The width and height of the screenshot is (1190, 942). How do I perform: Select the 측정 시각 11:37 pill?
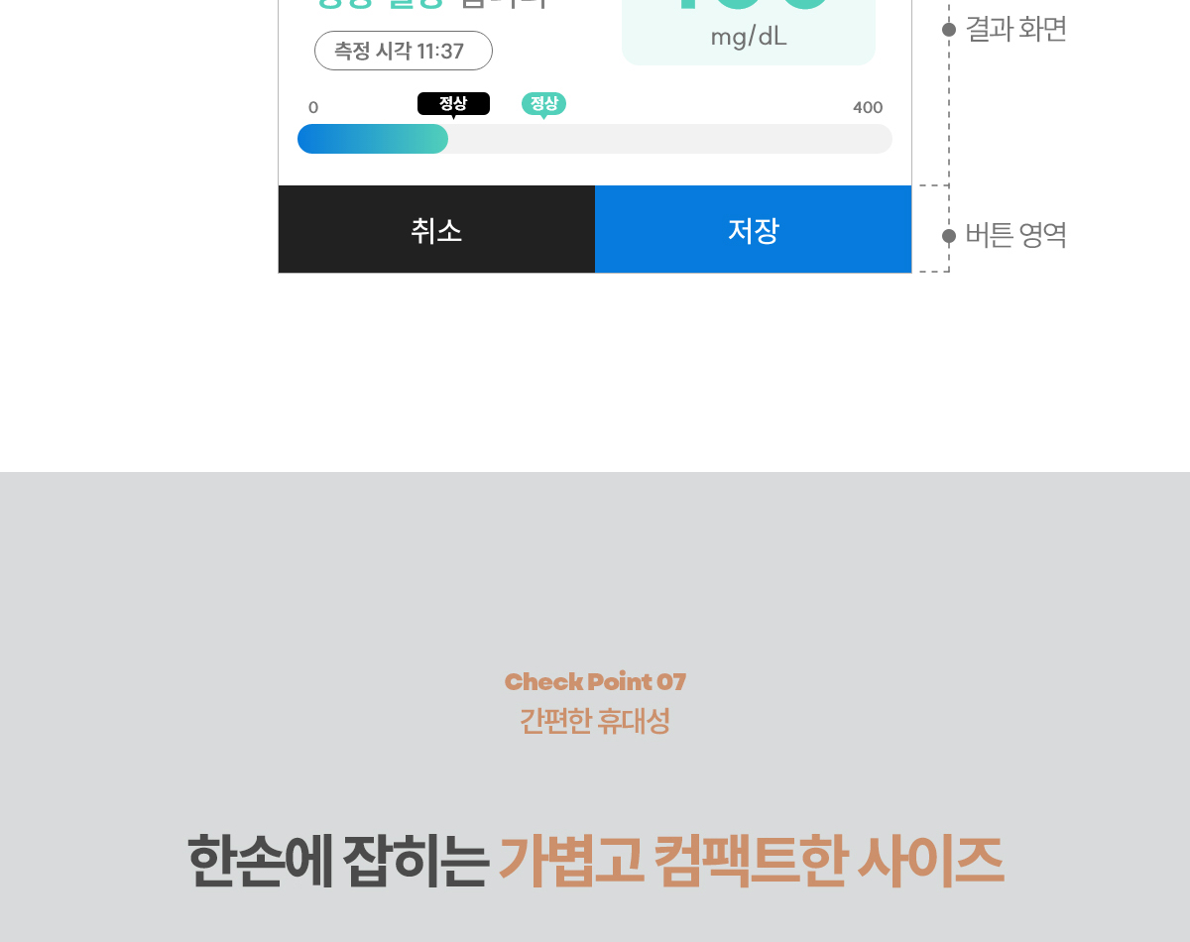point(404,51)
